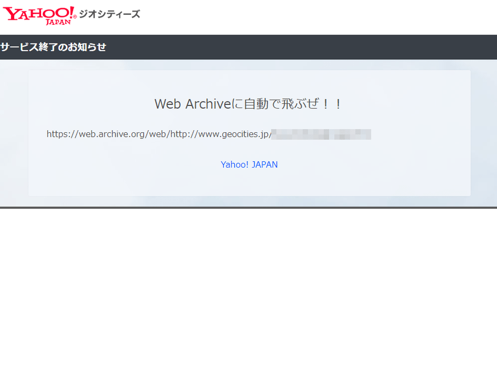Open the Yahoo! JAPAN link
Viewport: 497px width, 369px height.
click(x=249, y=164)
